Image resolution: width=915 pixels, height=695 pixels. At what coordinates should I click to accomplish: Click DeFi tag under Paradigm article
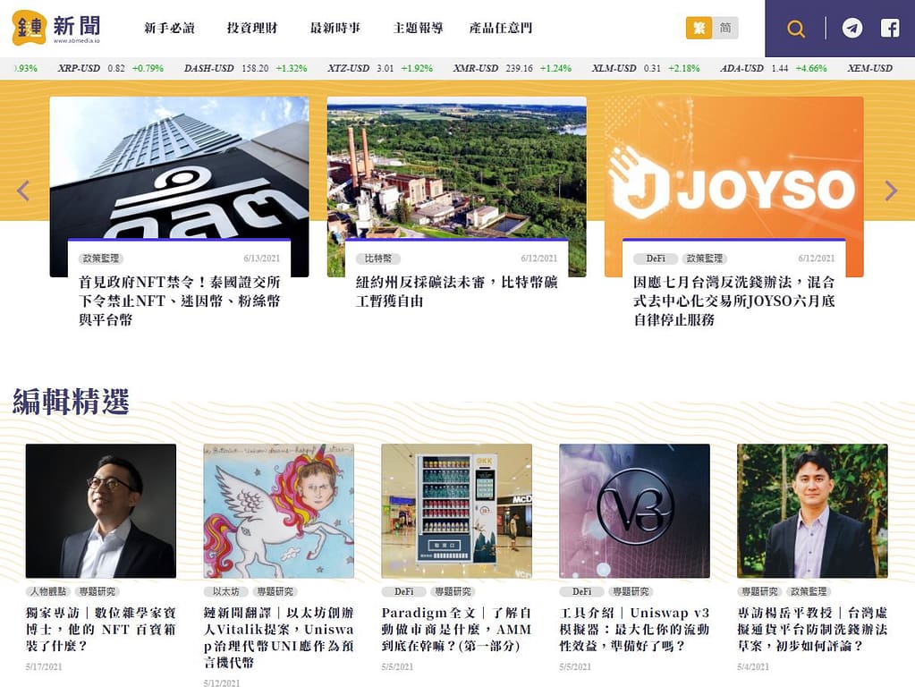click(403, 592)
